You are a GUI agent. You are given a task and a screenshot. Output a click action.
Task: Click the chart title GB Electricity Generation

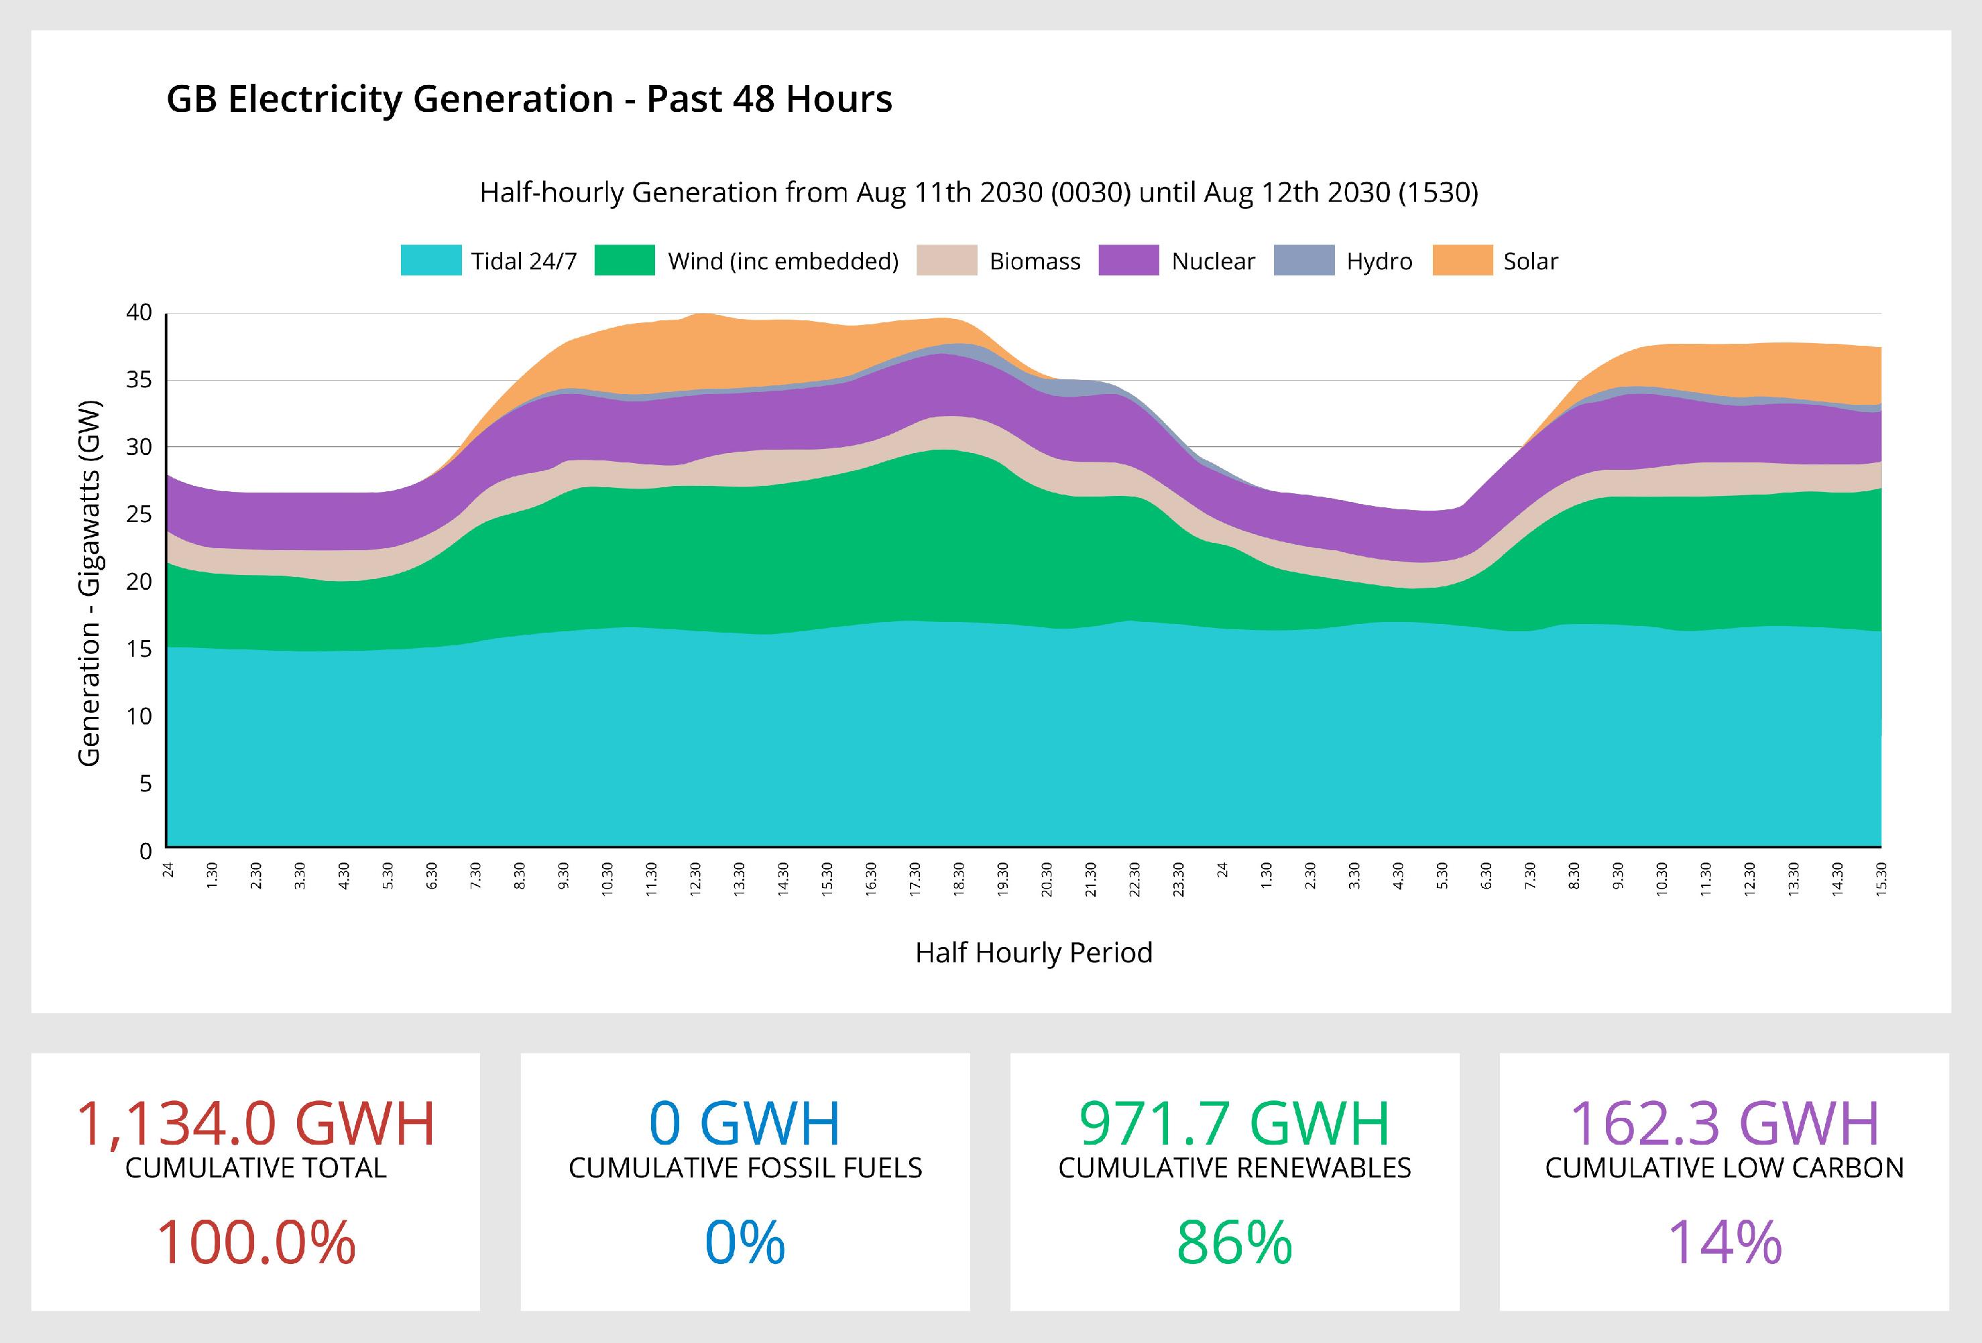point(529,99)
